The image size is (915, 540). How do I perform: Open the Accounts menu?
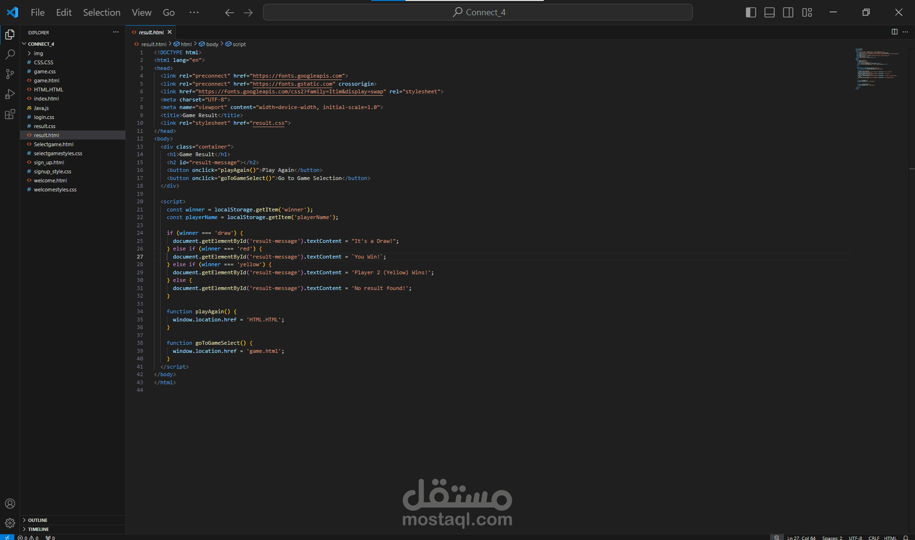(10, 503)
